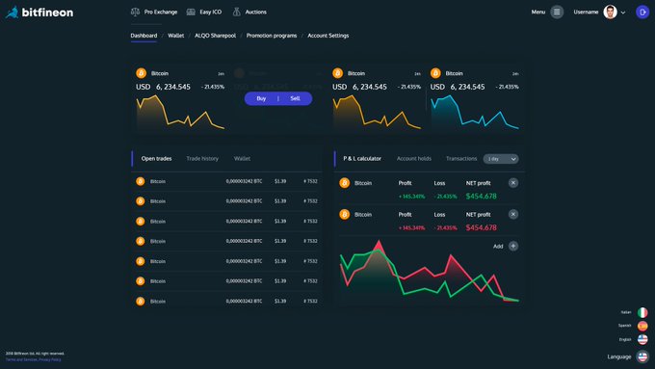The width and height of the screenshot is (655, 369).
Task: Select the Spanish flag
Action: tap(642, 326)
